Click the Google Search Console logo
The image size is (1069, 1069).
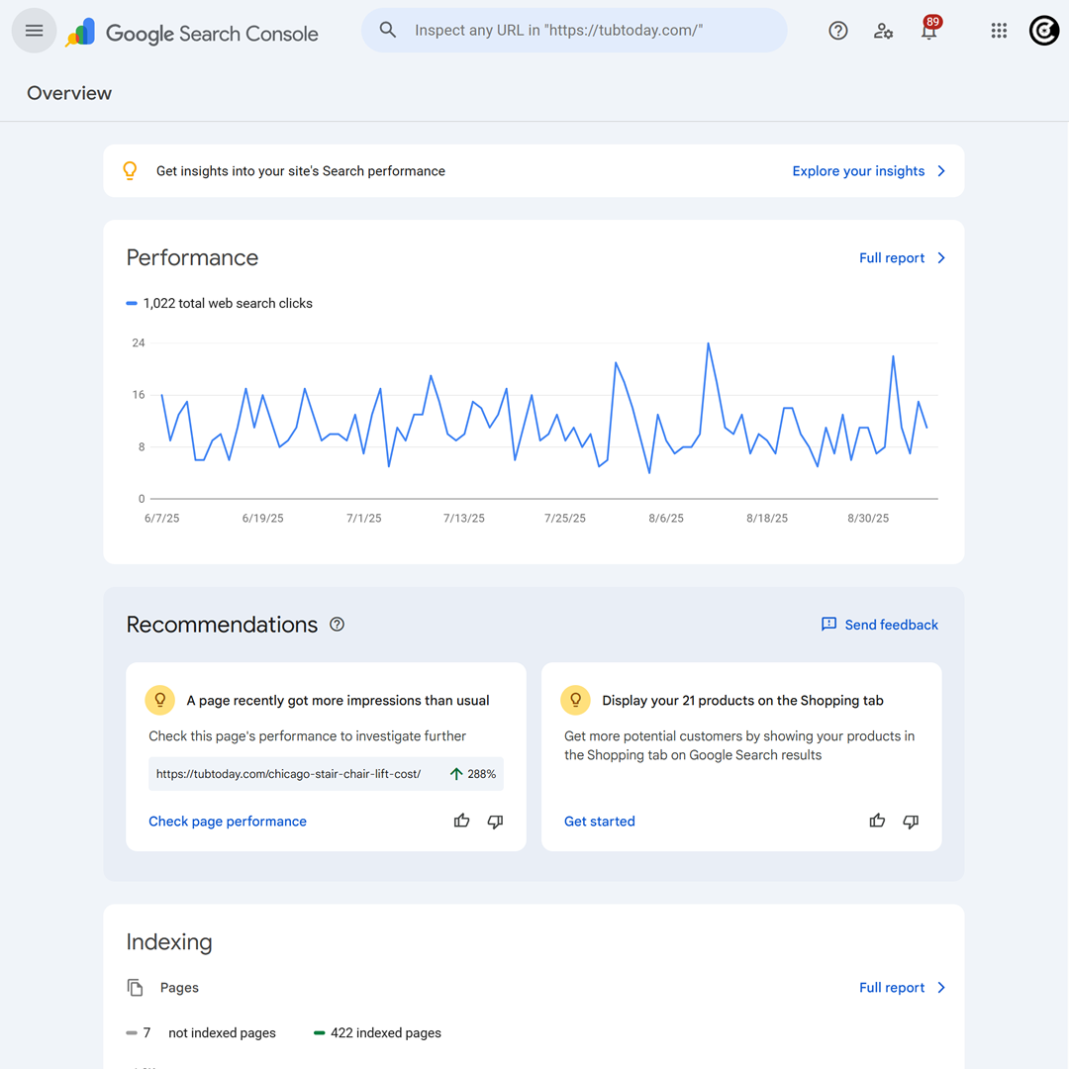193,33
